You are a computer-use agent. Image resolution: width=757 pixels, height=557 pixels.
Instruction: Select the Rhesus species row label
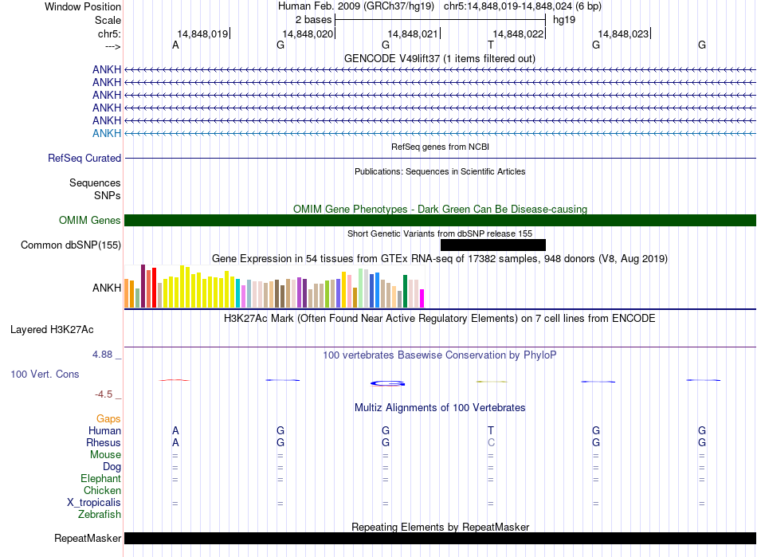(x=104, y=442)
